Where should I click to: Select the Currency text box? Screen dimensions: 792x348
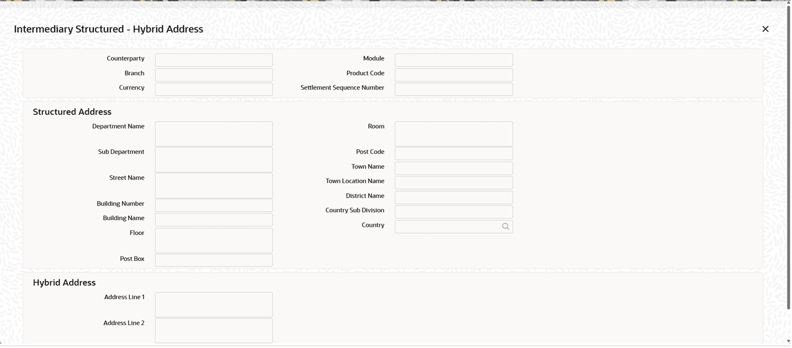coord(214,89)
